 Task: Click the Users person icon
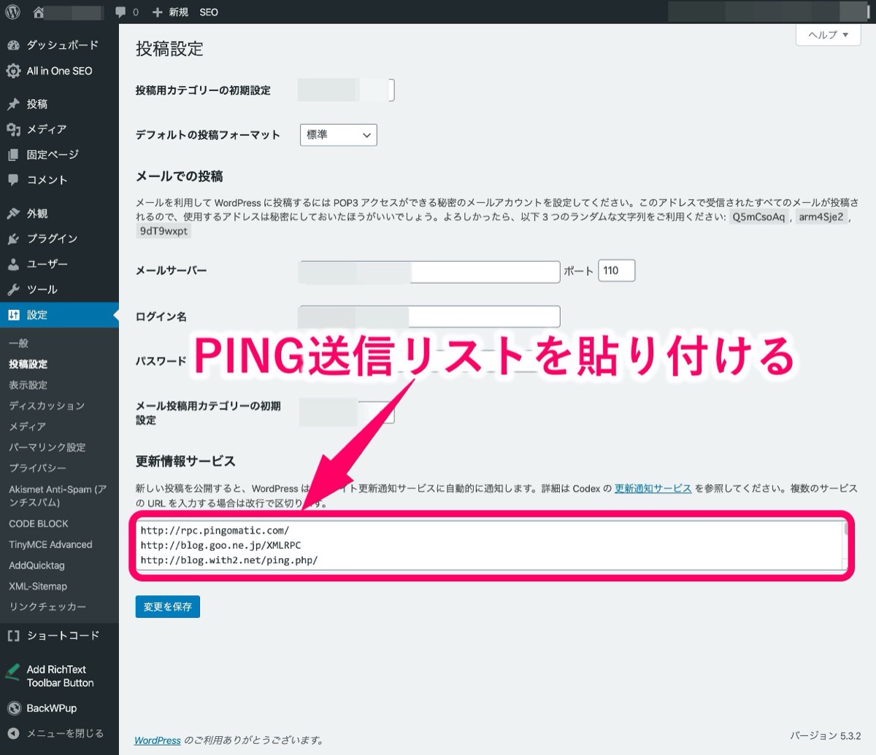[x=13, y=264]
